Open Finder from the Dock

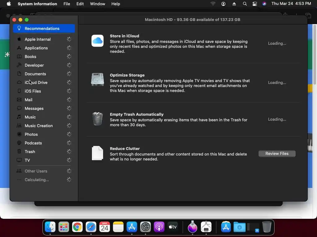50,227
